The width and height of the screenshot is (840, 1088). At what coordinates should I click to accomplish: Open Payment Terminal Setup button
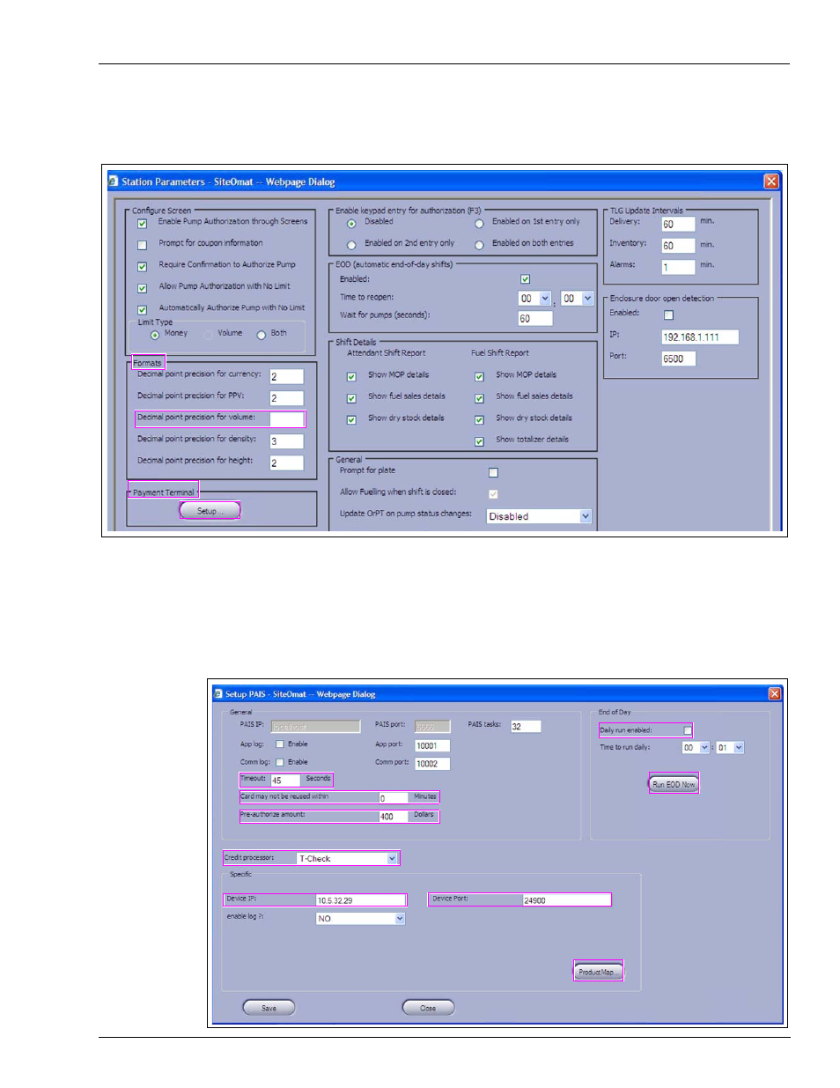coord(210,511)
